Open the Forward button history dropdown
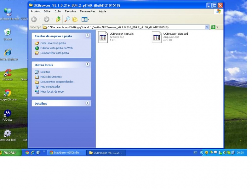The image size is (252, 189). click(52, 19)
